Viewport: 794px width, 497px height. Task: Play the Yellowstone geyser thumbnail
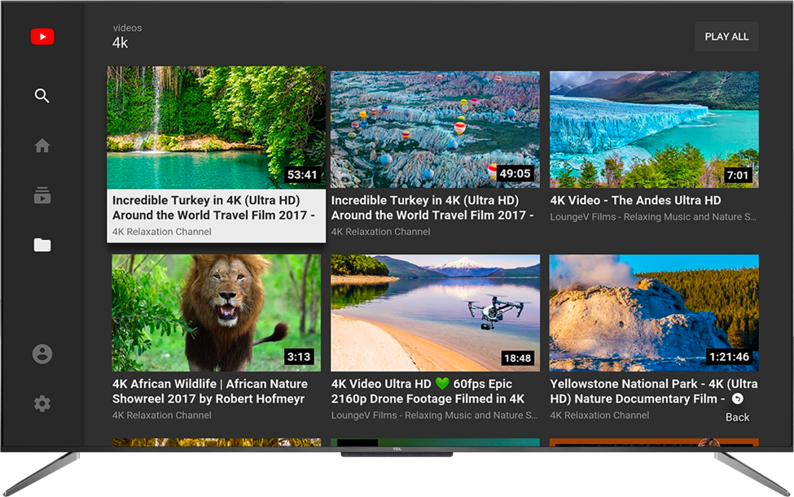point(654,312)
